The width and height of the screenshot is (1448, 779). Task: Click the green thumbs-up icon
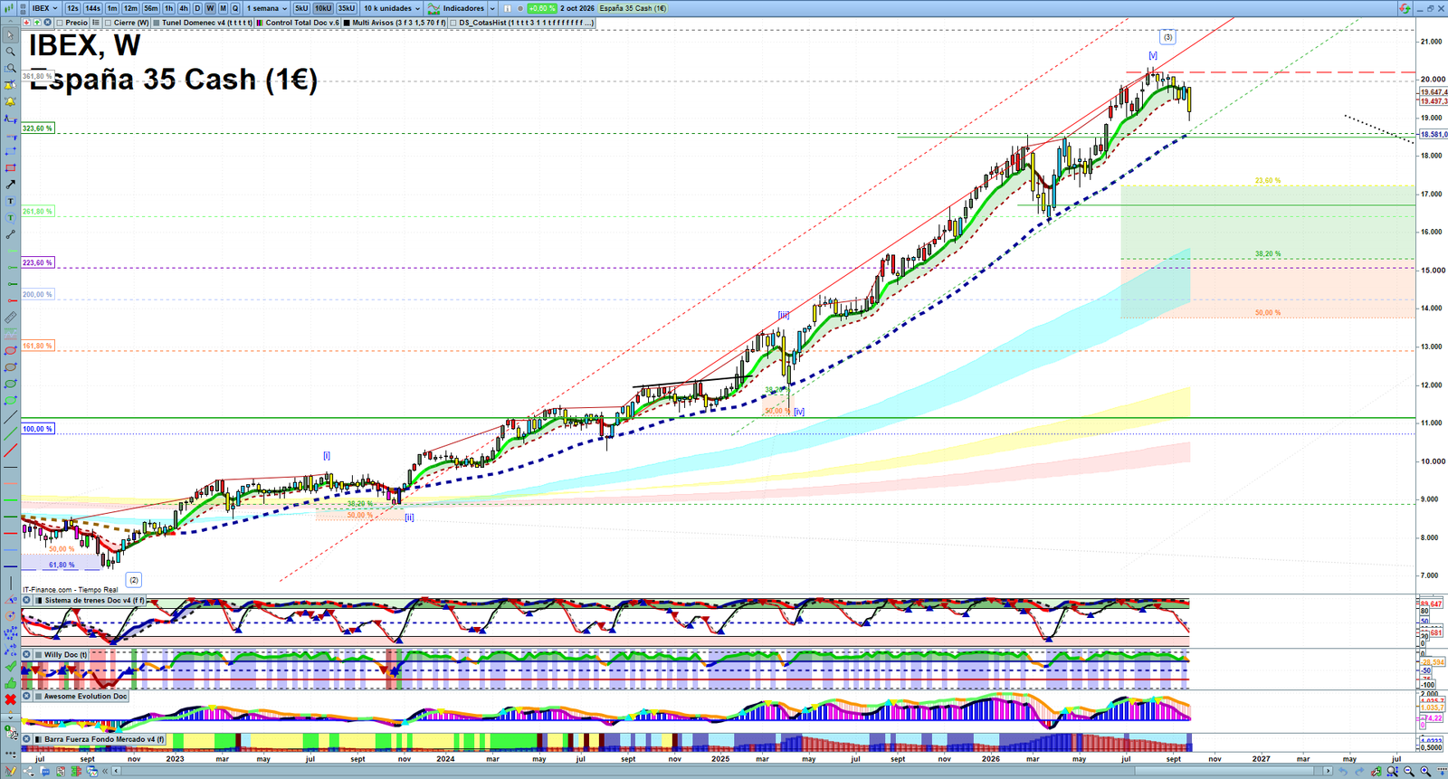(x=11, y=683)
